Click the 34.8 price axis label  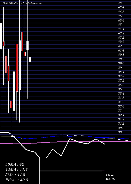tap(121, 98)
